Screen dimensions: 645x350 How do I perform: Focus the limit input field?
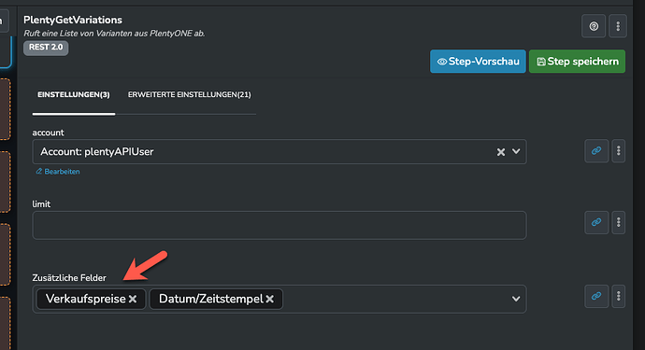[279, 225]
